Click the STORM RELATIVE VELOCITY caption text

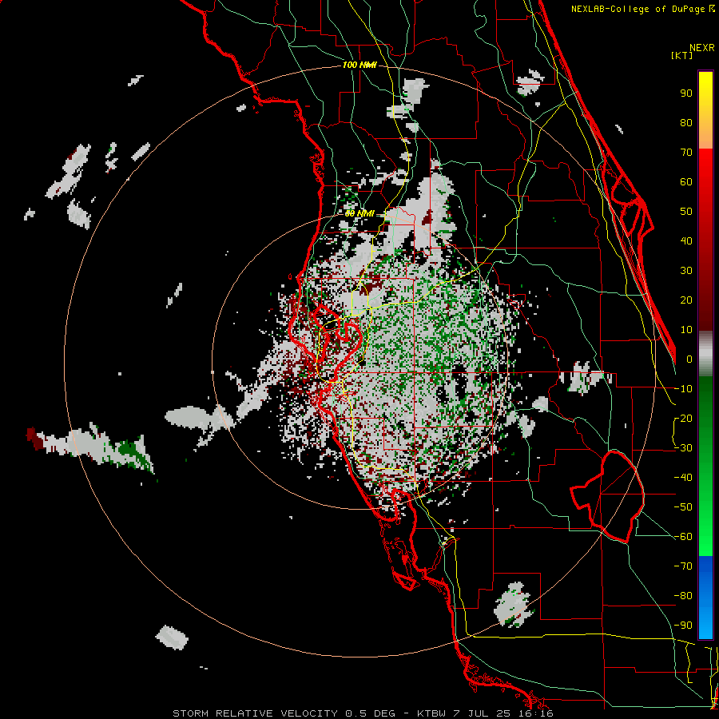click(x=255, y=713)
